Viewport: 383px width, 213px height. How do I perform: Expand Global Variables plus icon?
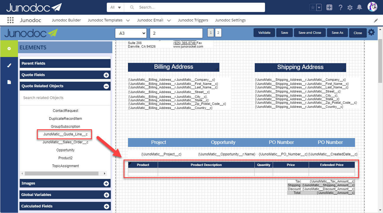coord(106,195)
